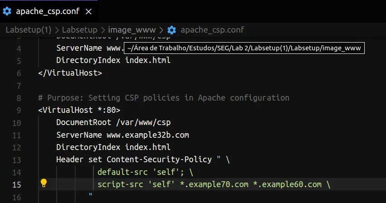The height and width of the screenshot is (203, 386).
Task: Click the gear icon in the breadcrumb bar
Action: click(x=171, y=30)
